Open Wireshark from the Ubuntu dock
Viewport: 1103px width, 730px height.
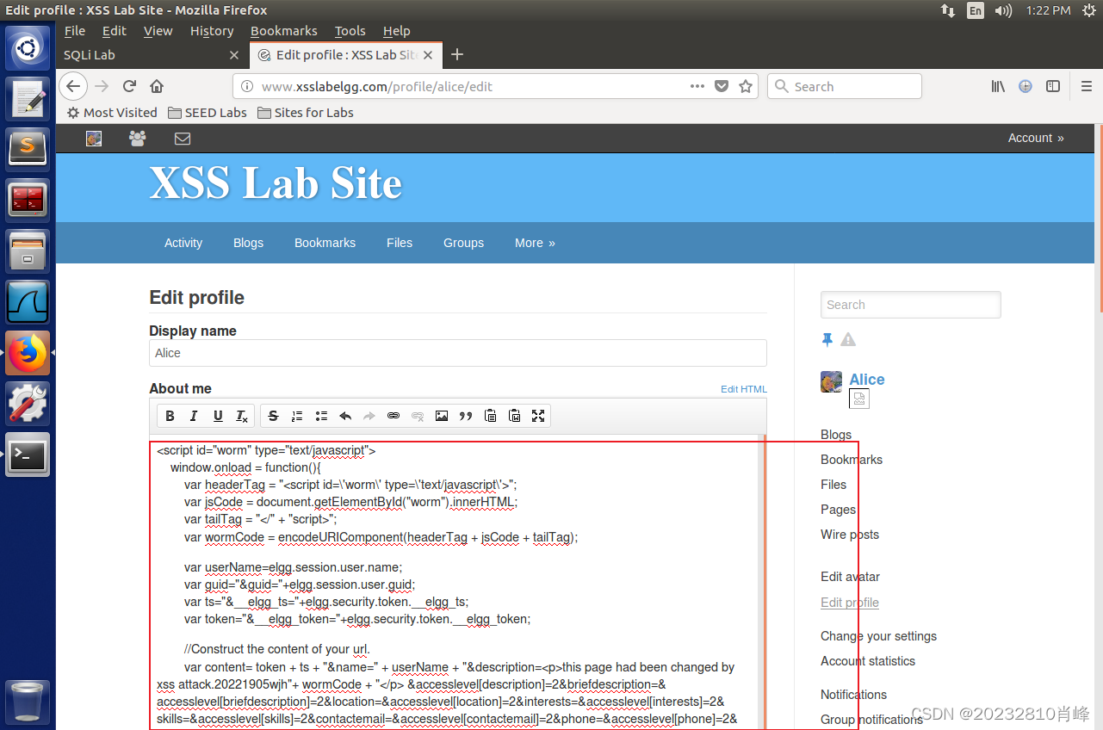(28, 302)
